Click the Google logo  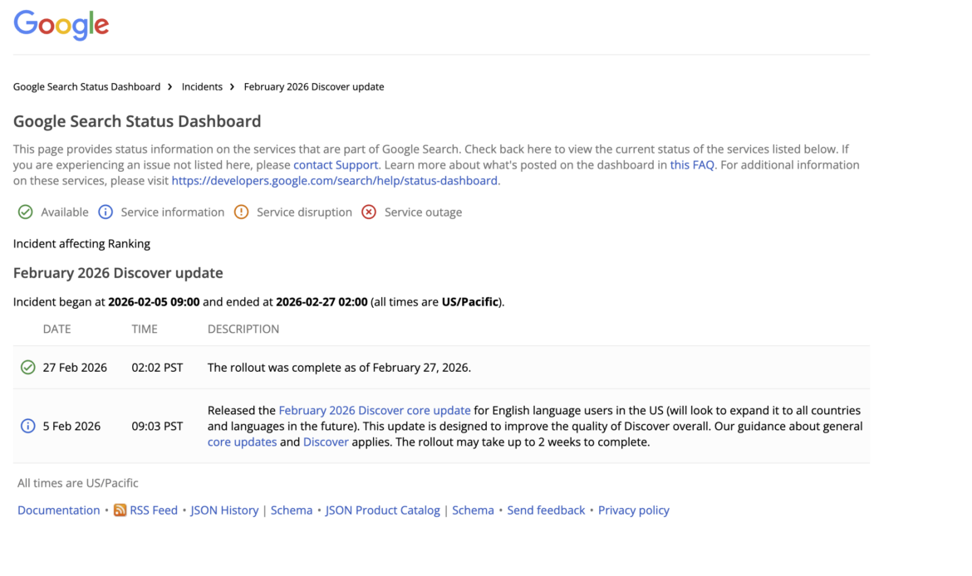pyautogui.click(x=61, y=25)
